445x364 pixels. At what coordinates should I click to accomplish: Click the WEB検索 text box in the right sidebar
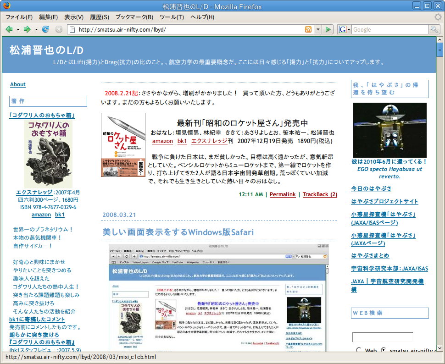(x=383, y=337)
